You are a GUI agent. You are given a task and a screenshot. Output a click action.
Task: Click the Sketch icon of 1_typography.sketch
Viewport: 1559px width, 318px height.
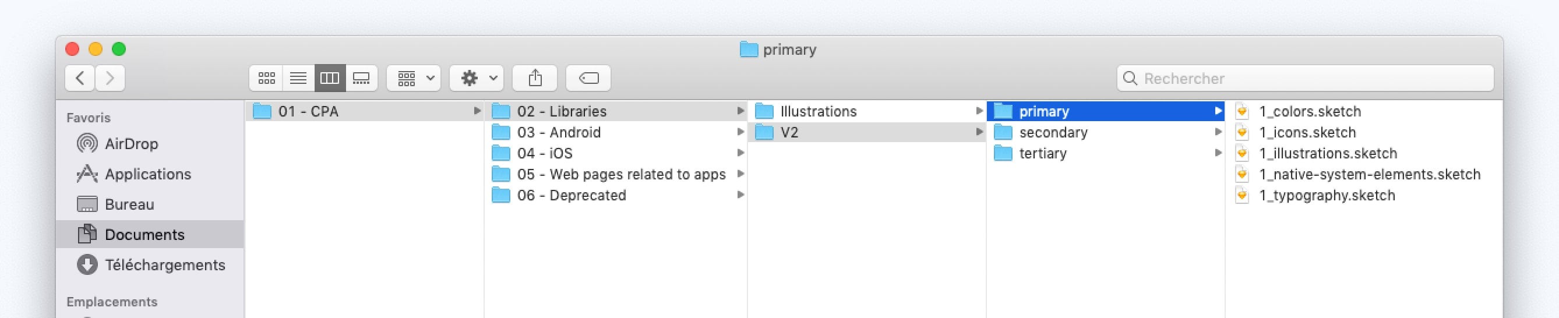pyautogui.click(x=1242, y=195)
